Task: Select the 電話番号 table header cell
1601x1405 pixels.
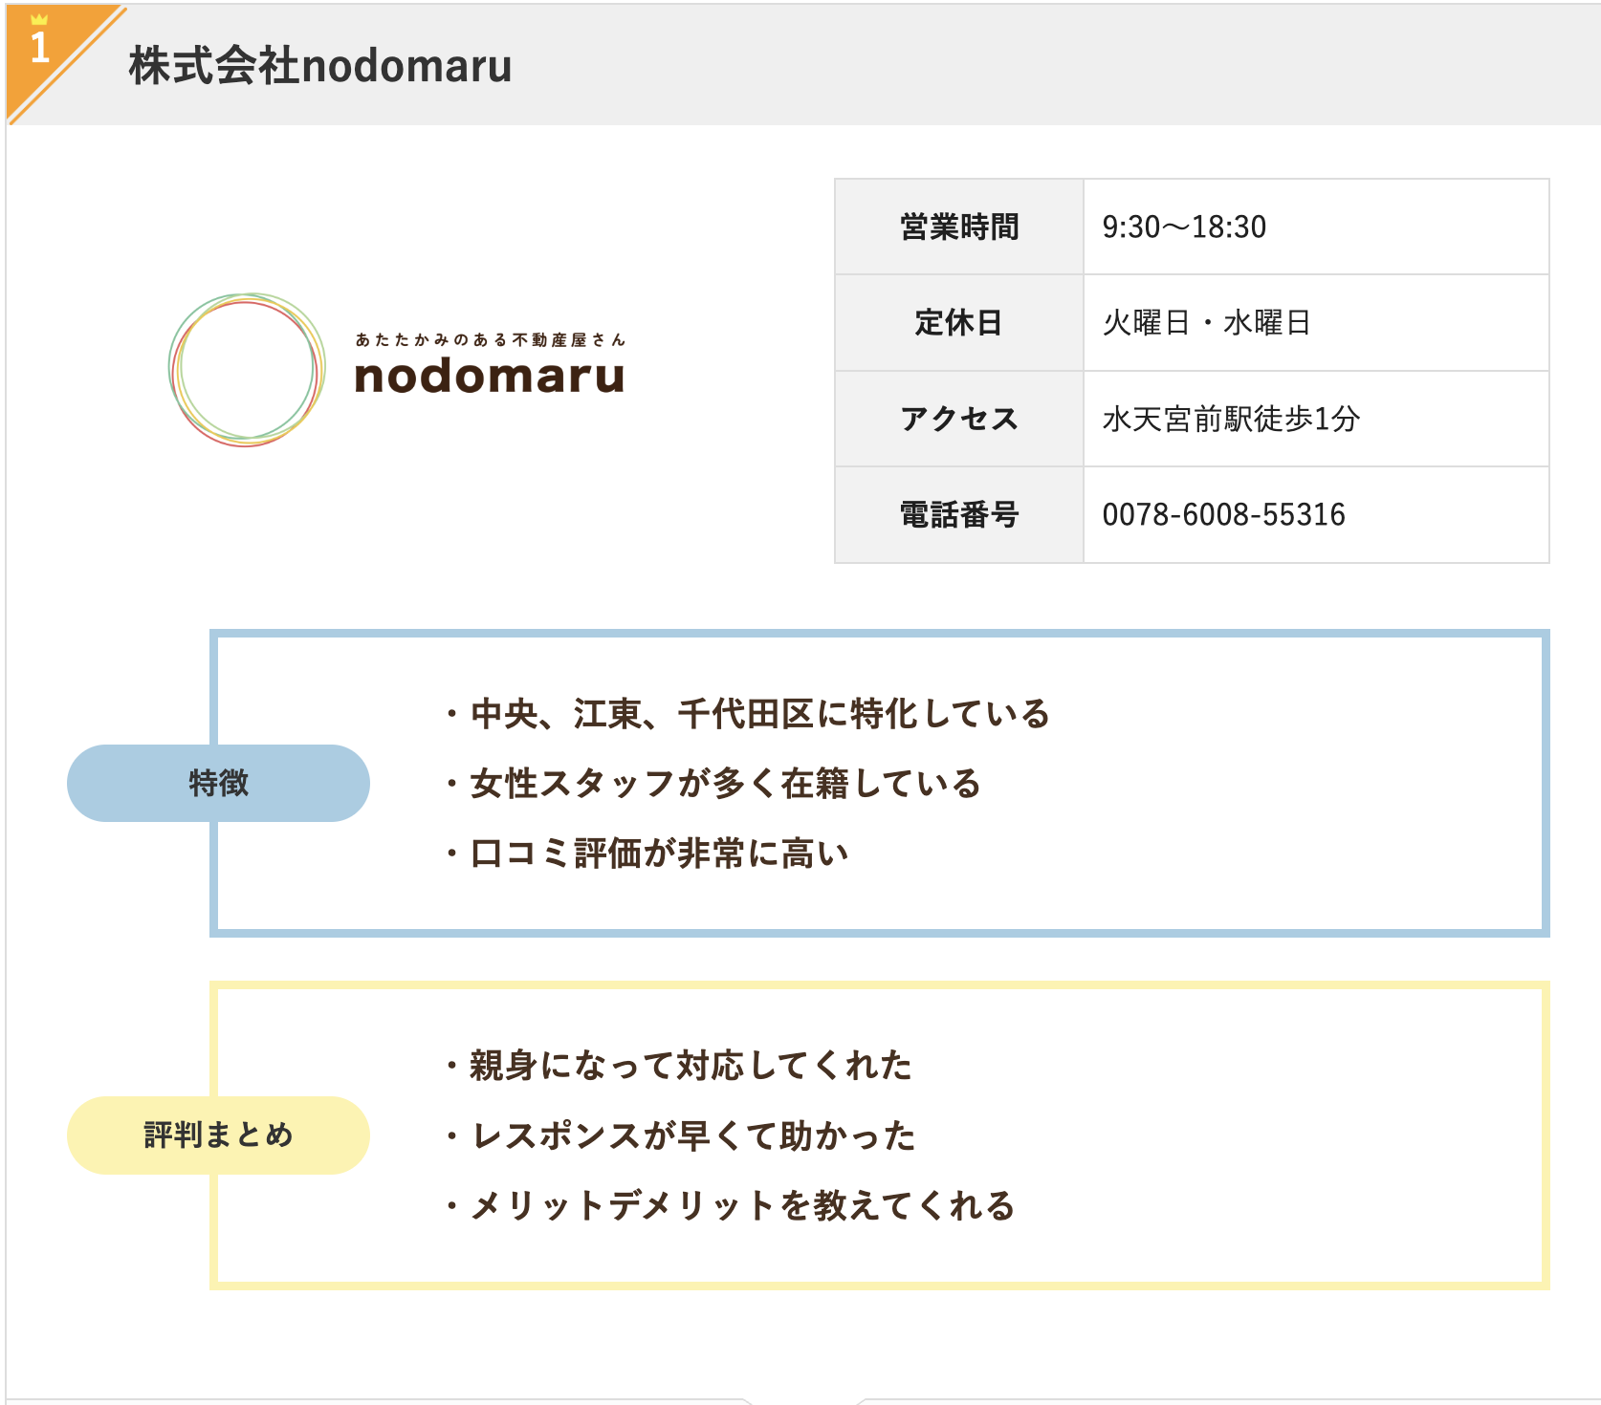Action: tap(959, 515)
